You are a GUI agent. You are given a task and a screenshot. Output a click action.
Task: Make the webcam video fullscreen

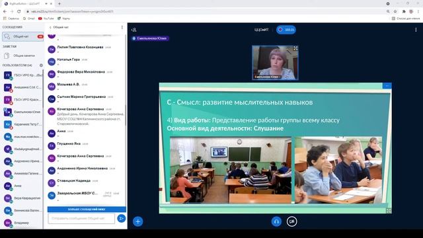tap(295, 48)
